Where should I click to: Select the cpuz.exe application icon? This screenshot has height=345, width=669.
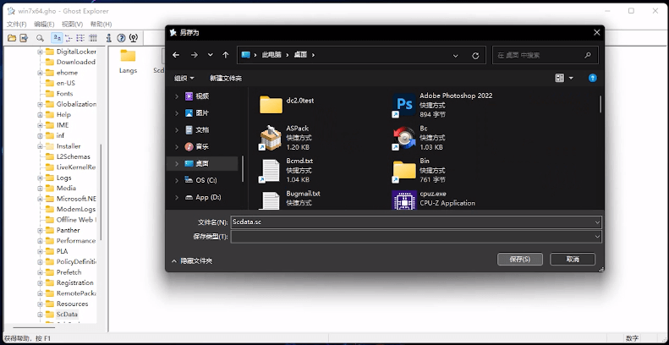(404, 200)
